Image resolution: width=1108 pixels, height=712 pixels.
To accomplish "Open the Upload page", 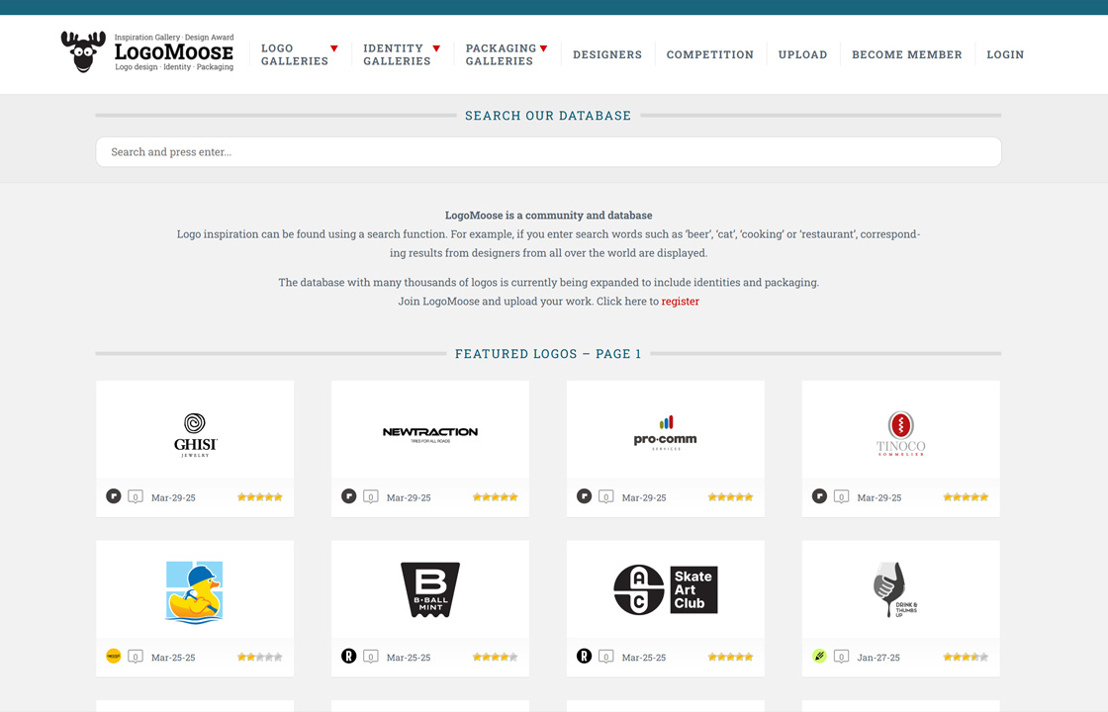I will 802,54.
